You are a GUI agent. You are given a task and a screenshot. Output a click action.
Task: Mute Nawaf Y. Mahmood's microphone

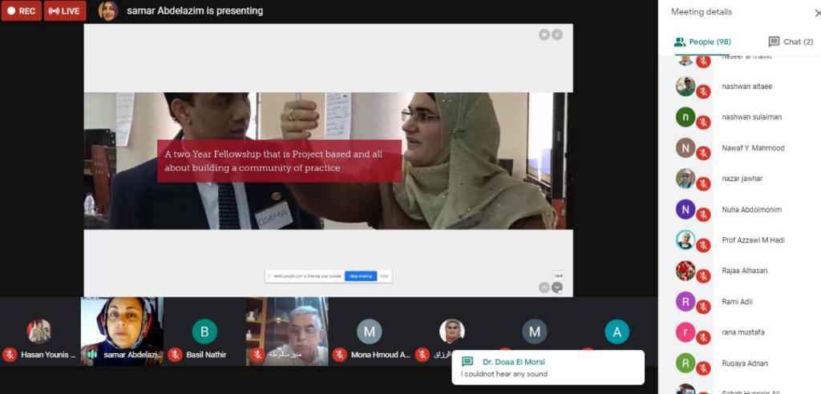point(703,153)
